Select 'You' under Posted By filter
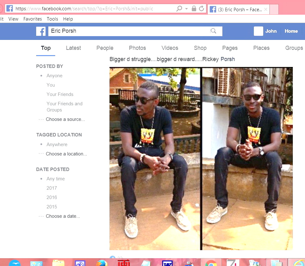The image size is (305, 266). pos(51,85)
